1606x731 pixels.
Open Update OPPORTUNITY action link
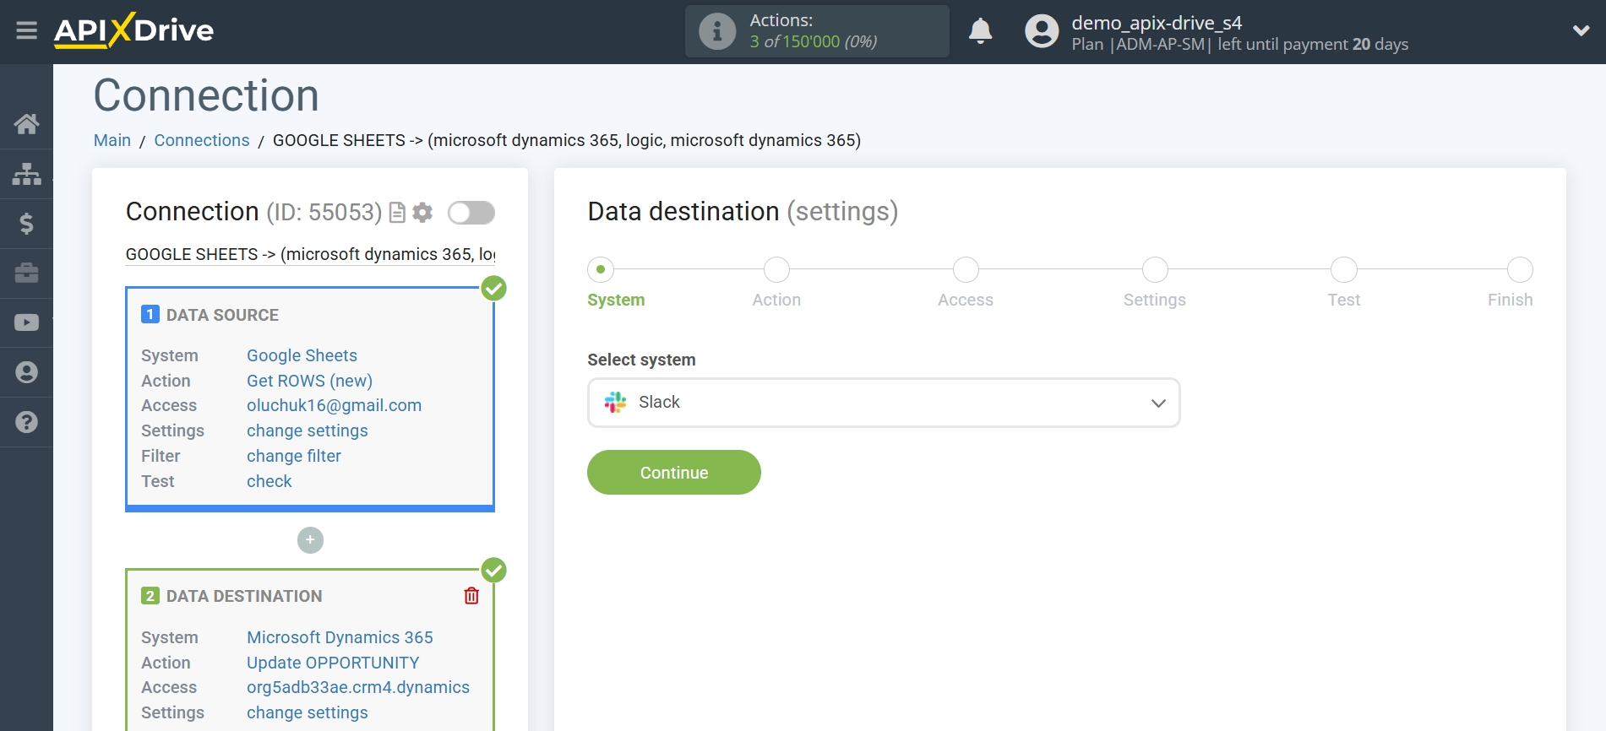click(x=333, y=663)
